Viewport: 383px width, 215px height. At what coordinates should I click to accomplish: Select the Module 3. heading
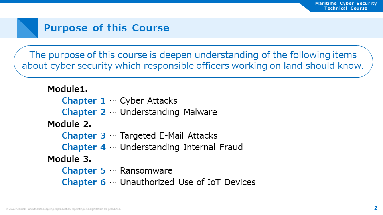coord(69,159)
